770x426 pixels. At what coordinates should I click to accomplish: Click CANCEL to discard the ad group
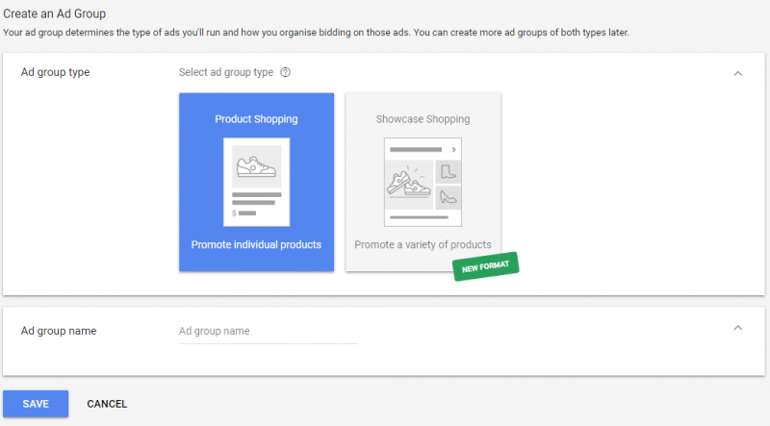(107, 404)
